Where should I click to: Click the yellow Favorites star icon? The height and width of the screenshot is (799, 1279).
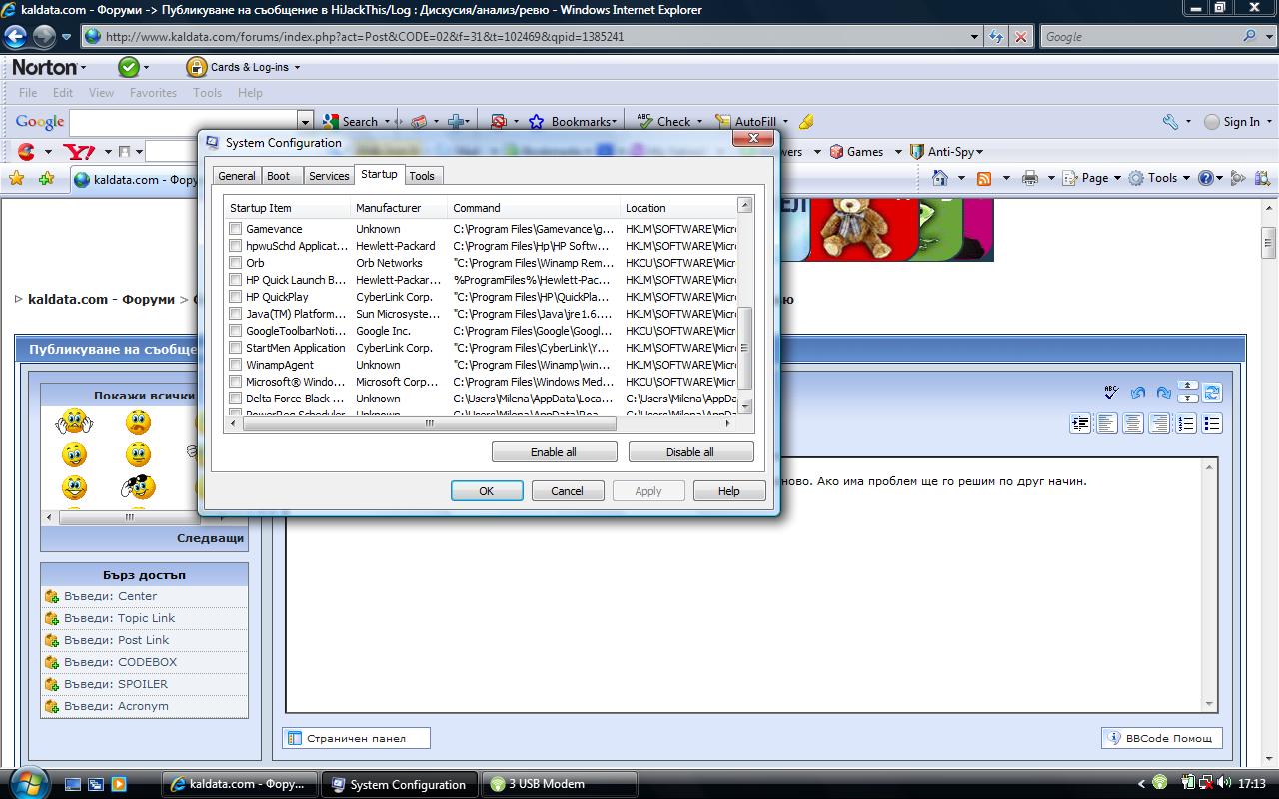pyautogui.click(x=16, y=179)
